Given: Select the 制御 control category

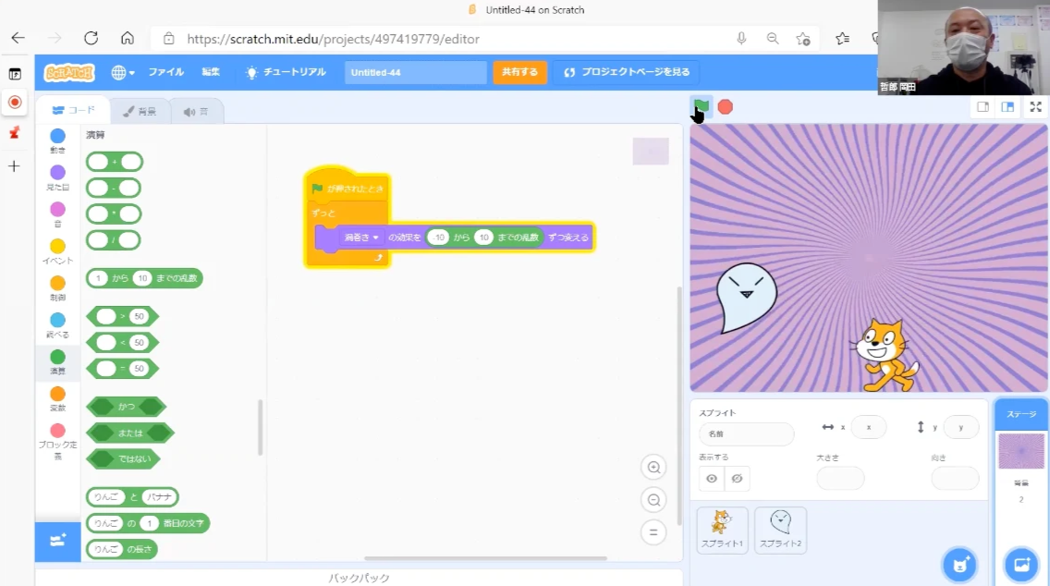Looking at the screenshot, I should click(x=57, y=288).
